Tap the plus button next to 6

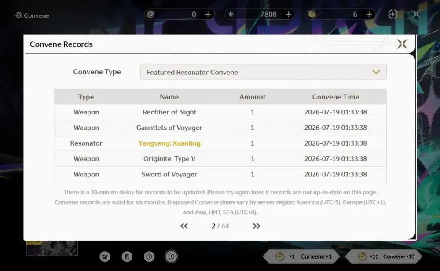tap(369, 15)
